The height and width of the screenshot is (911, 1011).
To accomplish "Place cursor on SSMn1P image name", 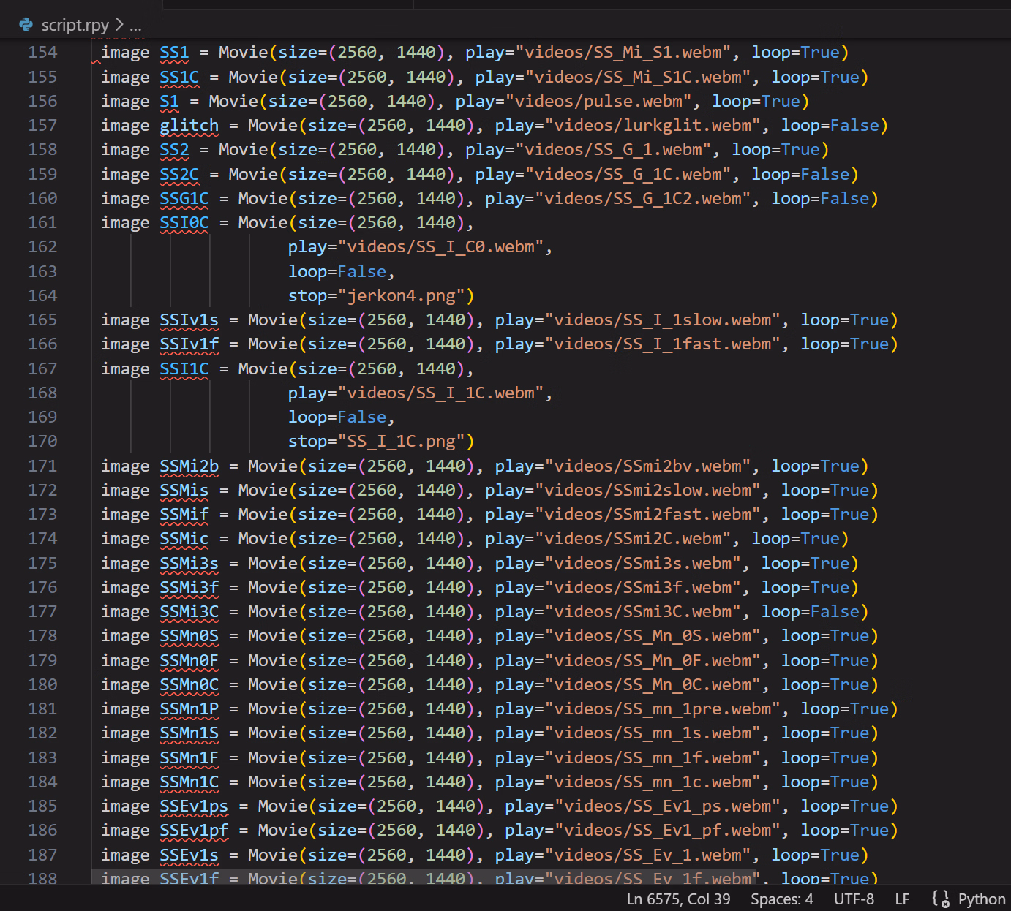I will [189, 708].
